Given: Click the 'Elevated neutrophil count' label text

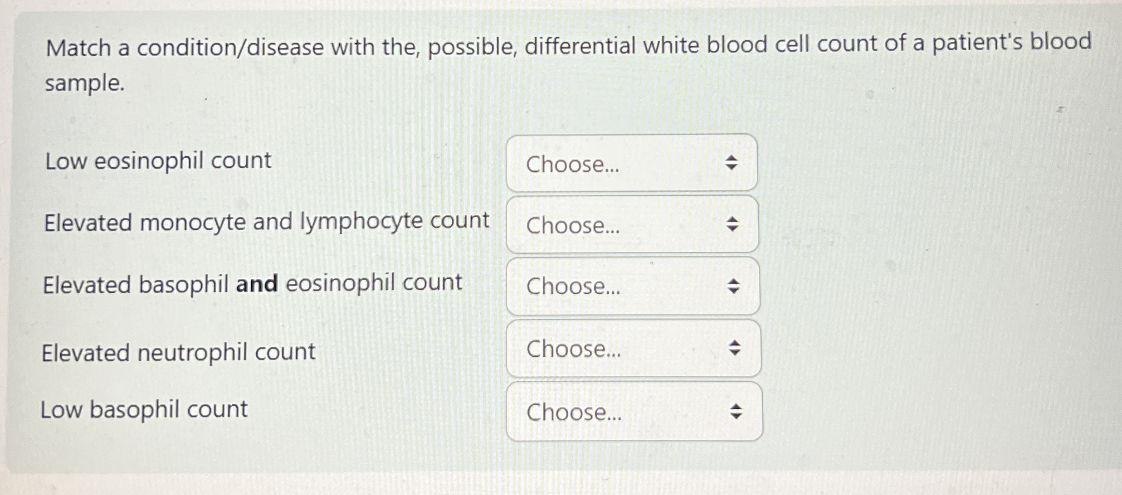Looking at the screenshot, I should (178, 352).
